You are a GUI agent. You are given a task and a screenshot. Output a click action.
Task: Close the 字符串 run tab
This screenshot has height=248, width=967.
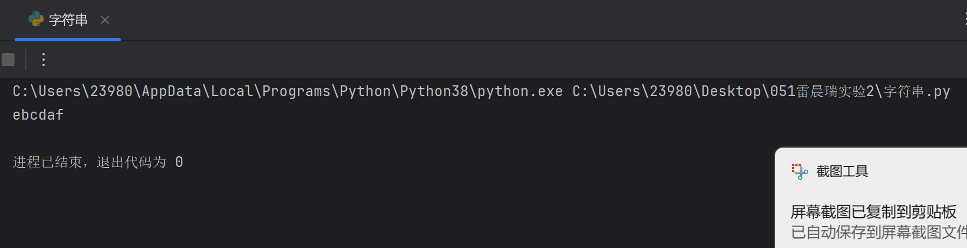point(105,20)
